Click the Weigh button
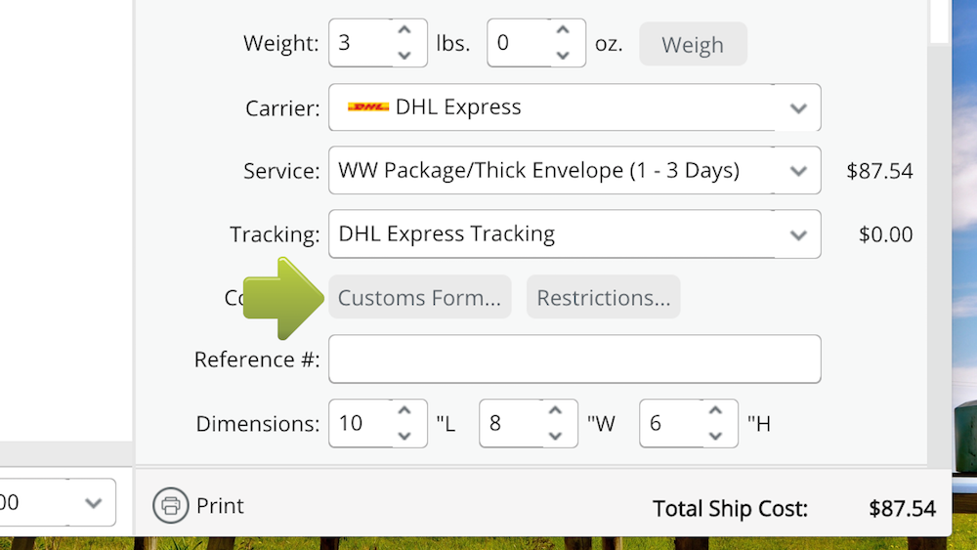Image resolution: width=977 pixels, height=550 pixels. pyautogui.click(x=693, y=45)
